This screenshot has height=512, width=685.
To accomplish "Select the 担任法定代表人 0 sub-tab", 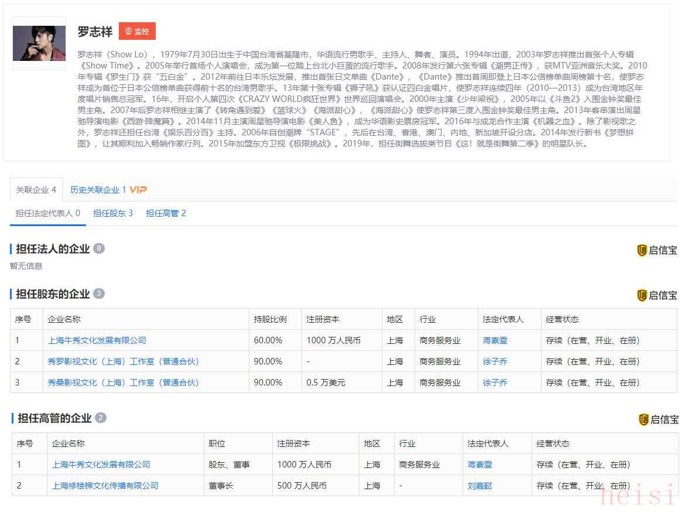I will click(48, 213).
